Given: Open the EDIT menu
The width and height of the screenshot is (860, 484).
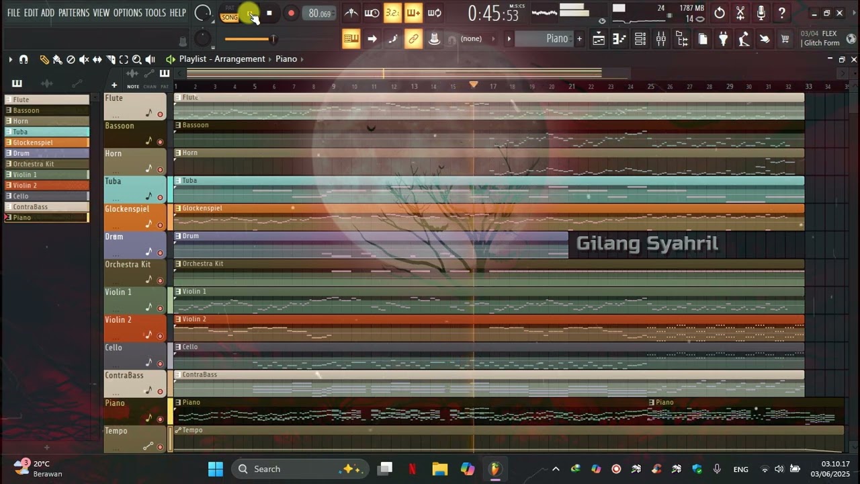Looking at the screenshot, I should [31, 13].
